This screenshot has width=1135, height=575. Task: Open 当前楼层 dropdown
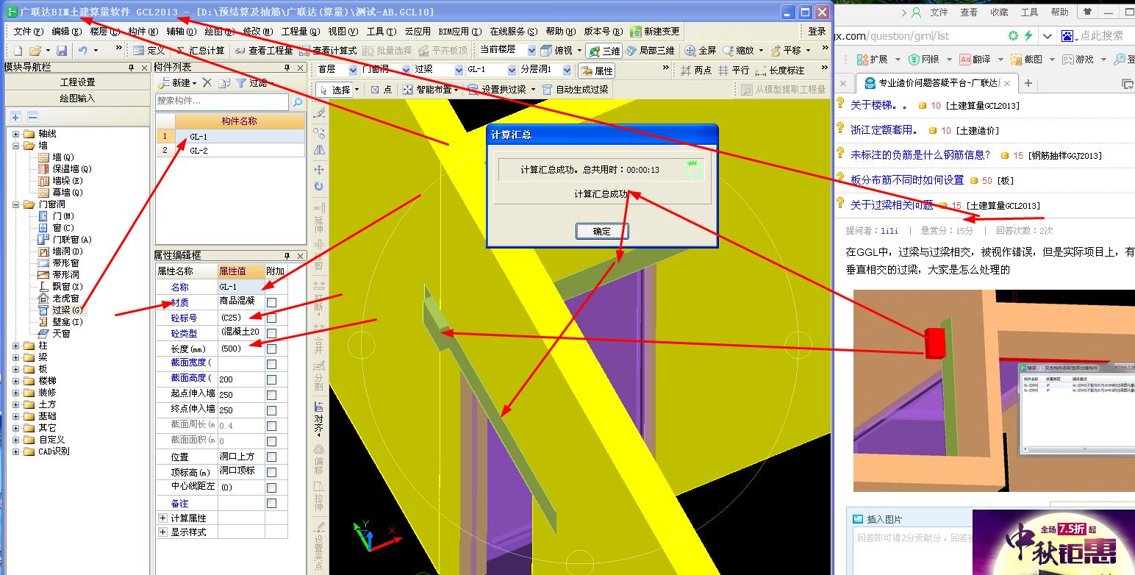[531, 49]
